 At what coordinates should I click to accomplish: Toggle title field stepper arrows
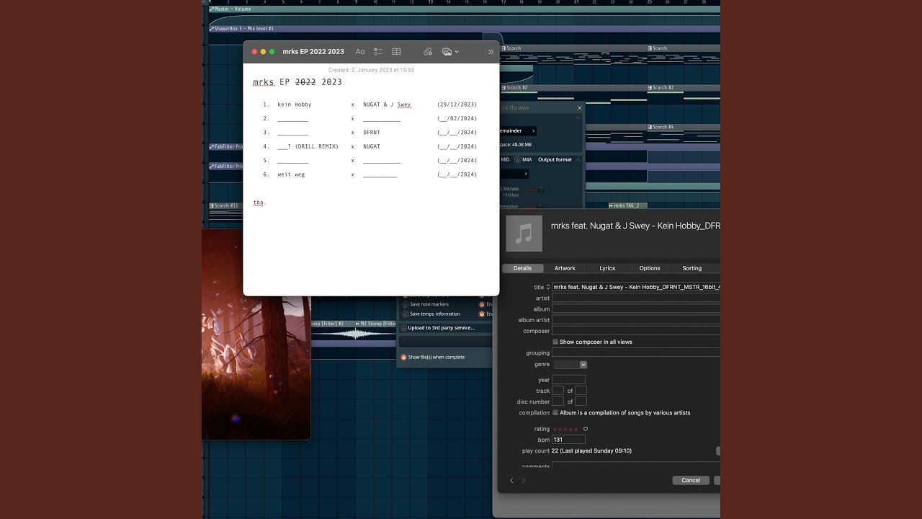pos(548,287)
